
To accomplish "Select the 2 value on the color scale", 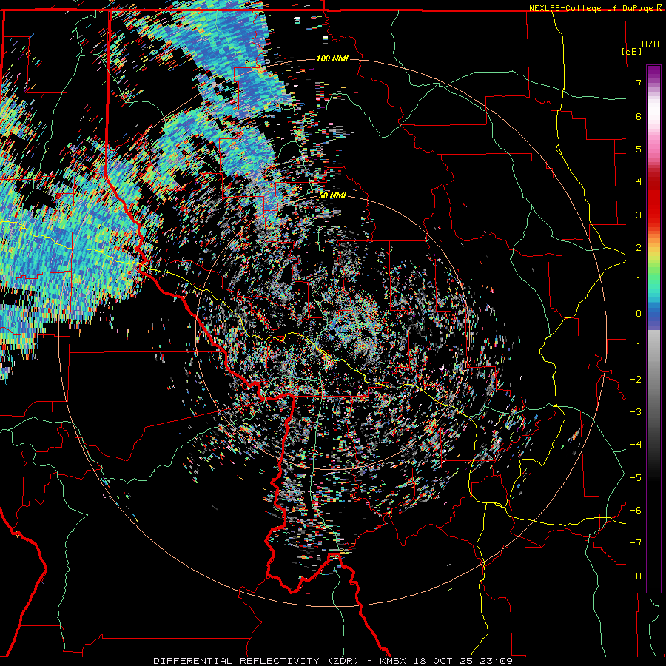I will 639,248.
